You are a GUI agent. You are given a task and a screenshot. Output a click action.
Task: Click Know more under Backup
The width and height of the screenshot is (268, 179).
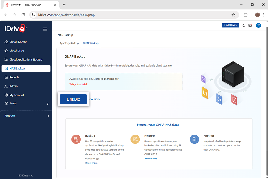pos(91,163)
